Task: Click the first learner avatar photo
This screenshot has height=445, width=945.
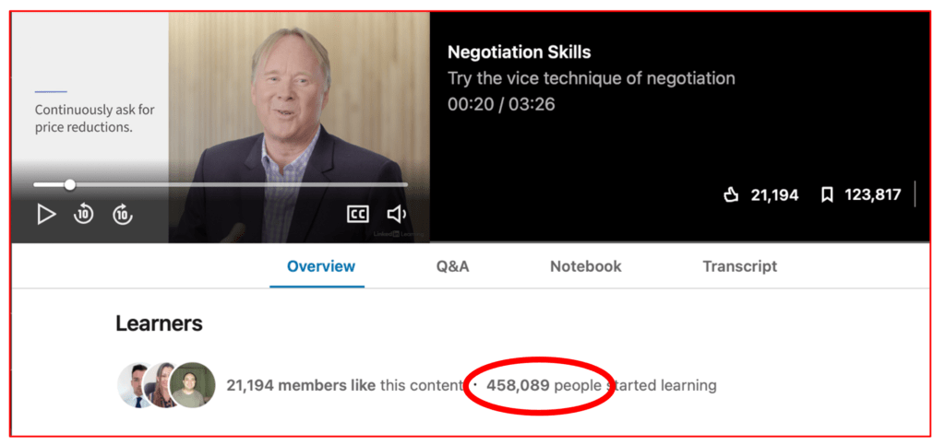Action: pos(135,385)
